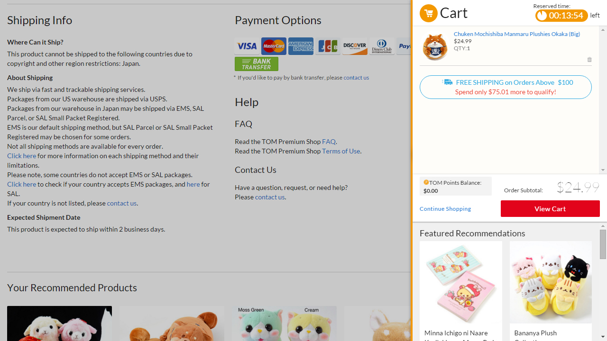Click the orange cart icon
607x341 pixels.
(x=428, y=13)
